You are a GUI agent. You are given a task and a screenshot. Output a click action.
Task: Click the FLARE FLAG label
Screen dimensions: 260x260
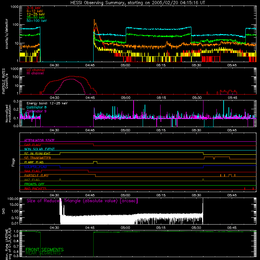(x=34, y=162)
